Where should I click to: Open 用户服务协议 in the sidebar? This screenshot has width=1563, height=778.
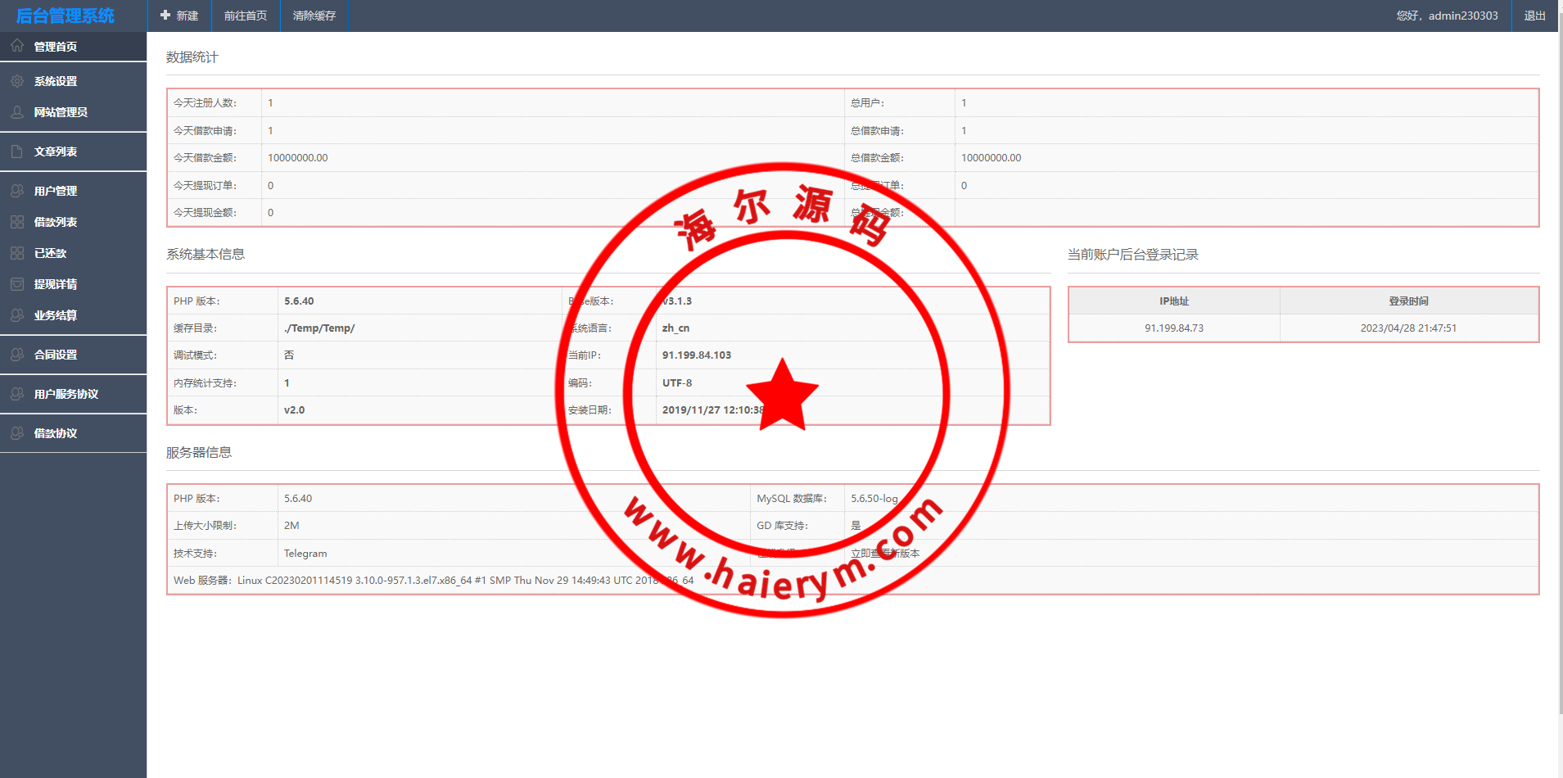pyautogui.click(x=66, y=394)
